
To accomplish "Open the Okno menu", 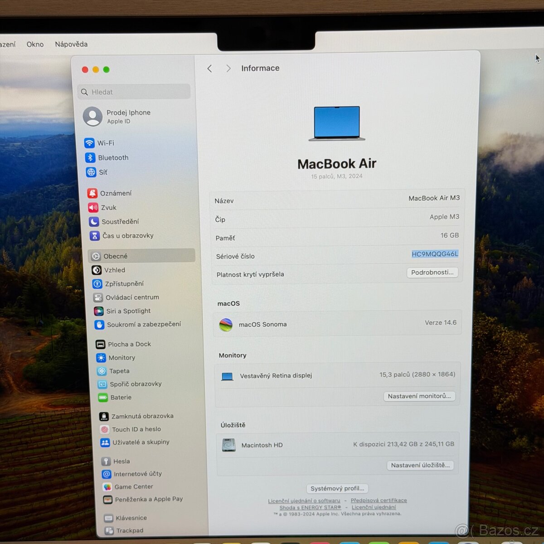I will [x=35, y=44].
